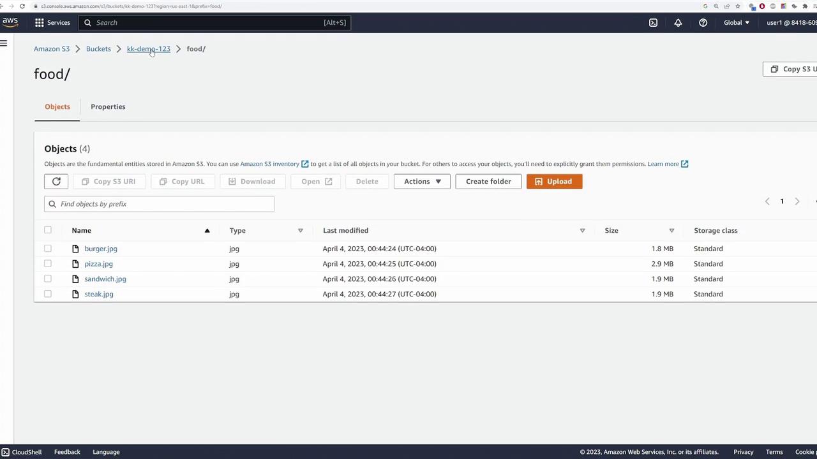Image resolution: width=817 pixels, height=459 pixels.
Task: Open sandwich.jpg object
Action: coord(105,279)
